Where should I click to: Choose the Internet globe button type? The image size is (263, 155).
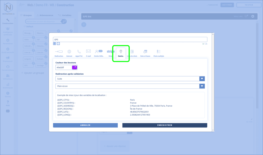click(x=69, y=53)
